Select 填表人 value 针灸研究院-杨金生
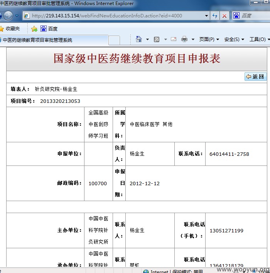The width and height of the screenshot is (270, 273). click(x=56, y=89)
